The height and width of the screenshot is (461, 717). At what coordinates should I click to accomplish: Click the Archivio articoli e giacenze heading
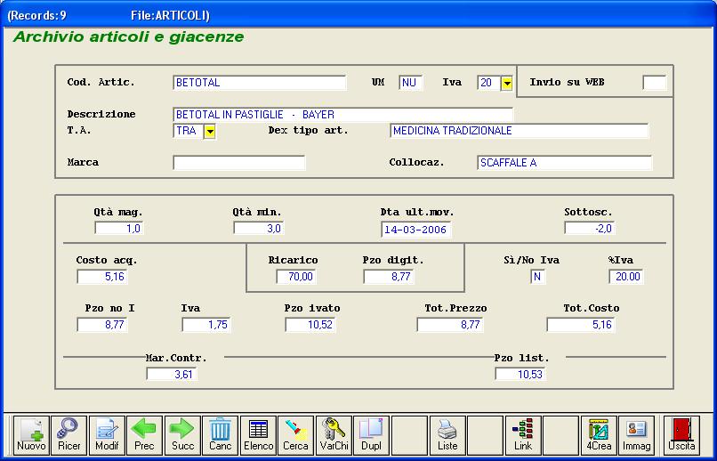click(129, 37)
